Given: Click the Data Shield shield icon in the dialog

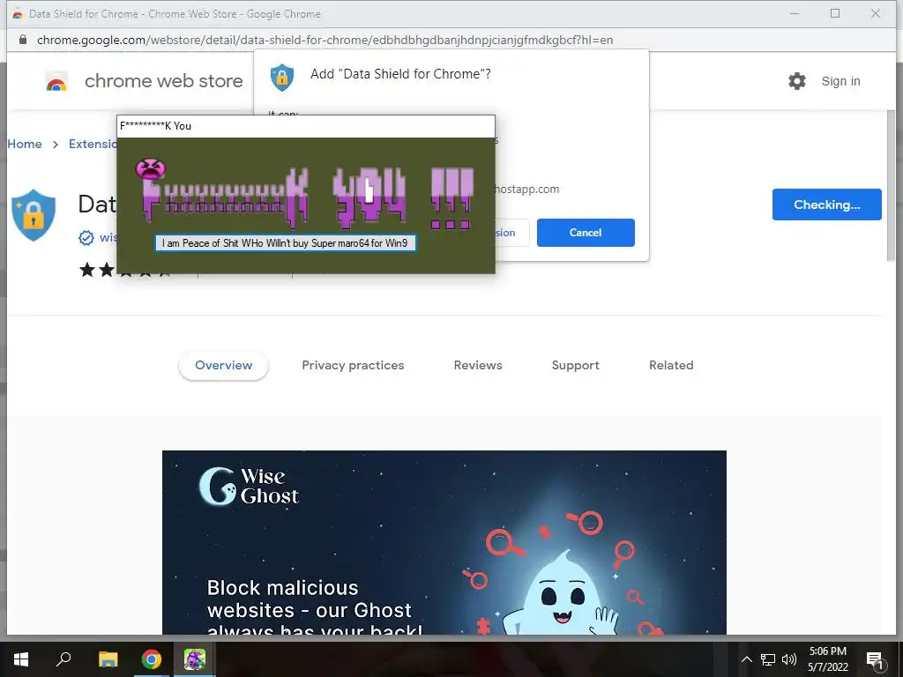Looking at the screenshot, I should pyautogui.click(x=282, y=78).
